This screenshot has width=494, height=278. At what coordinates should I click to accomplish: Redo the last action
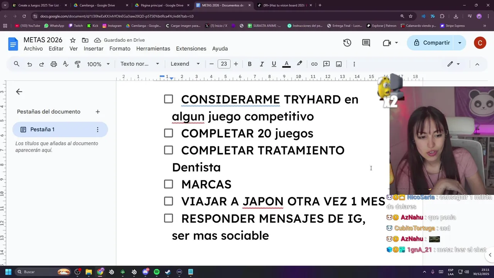click(41, 64)
